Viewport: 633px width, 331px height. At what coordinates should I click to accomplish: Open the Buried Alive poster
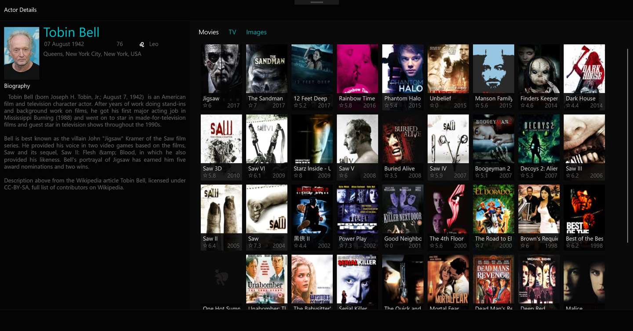(x=403, y=139)
